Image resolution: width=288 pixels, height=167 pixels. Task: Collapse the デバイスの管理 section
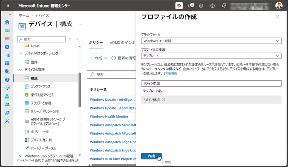20,70
